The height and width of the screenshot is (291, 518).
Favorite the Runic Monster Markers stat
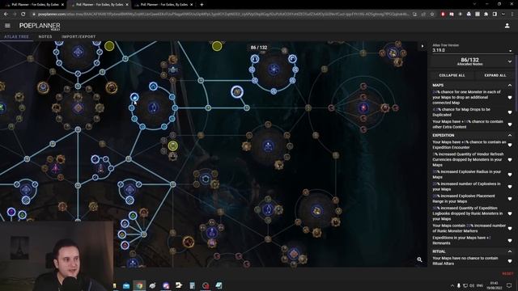pyautogui.click(x=510, y=228)
